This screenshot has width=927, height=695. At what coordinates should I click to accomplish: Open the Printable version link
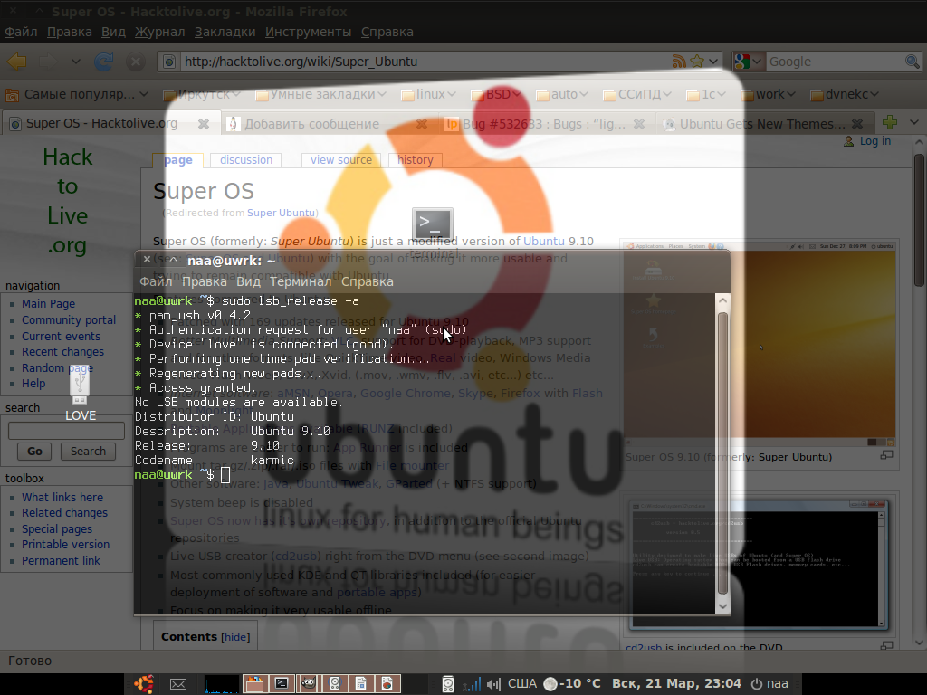pos(65,545)
